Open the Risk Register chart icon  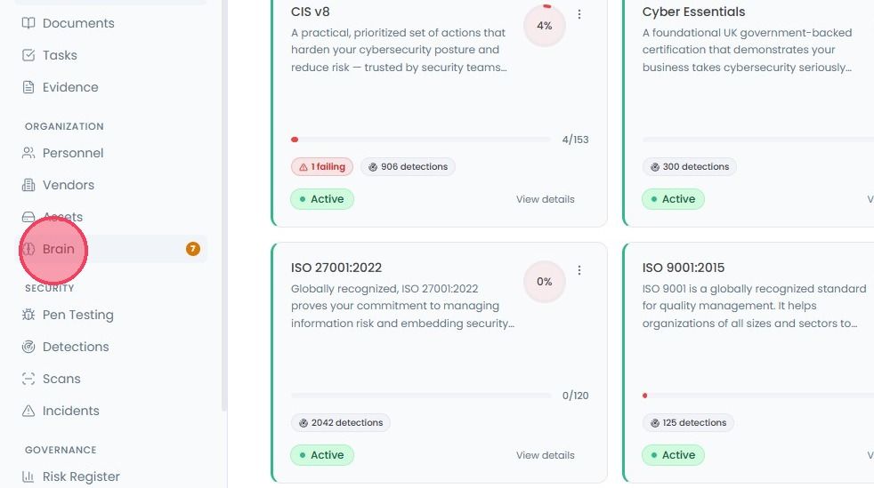28,476
